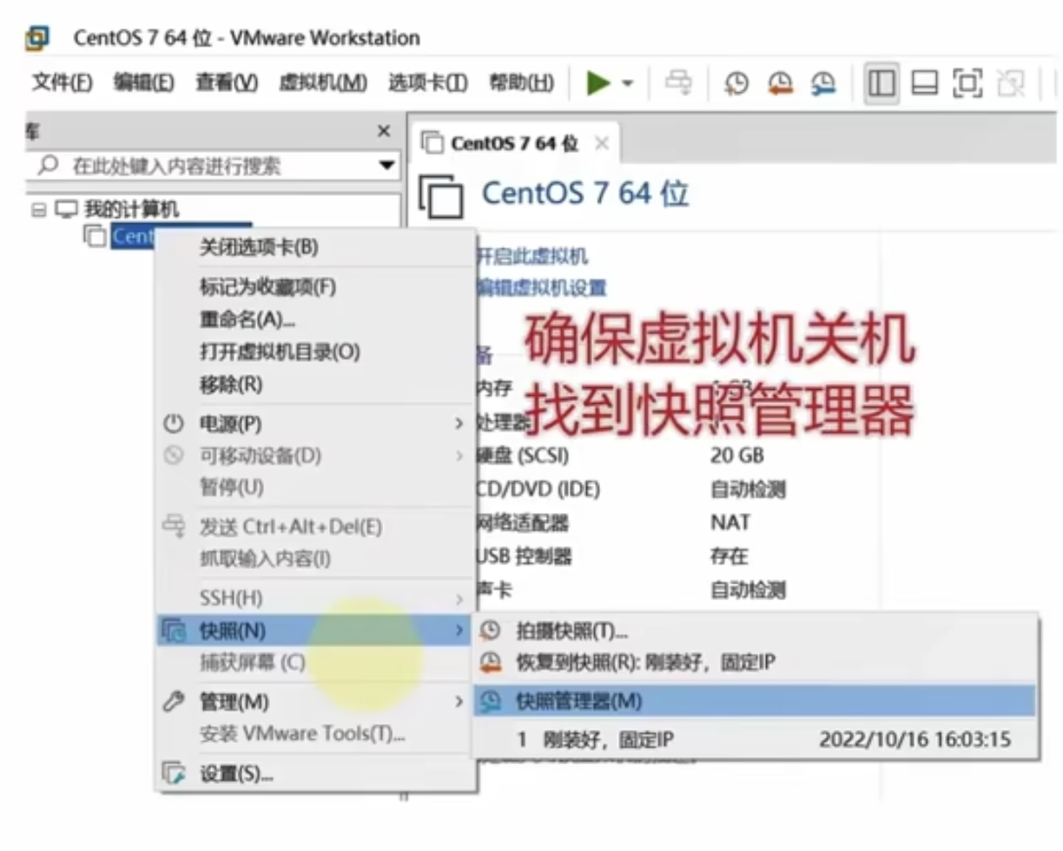Viewport: 1063px width, 851px height.
Task: Click the green power-on play button
Action: coord(598,83)
